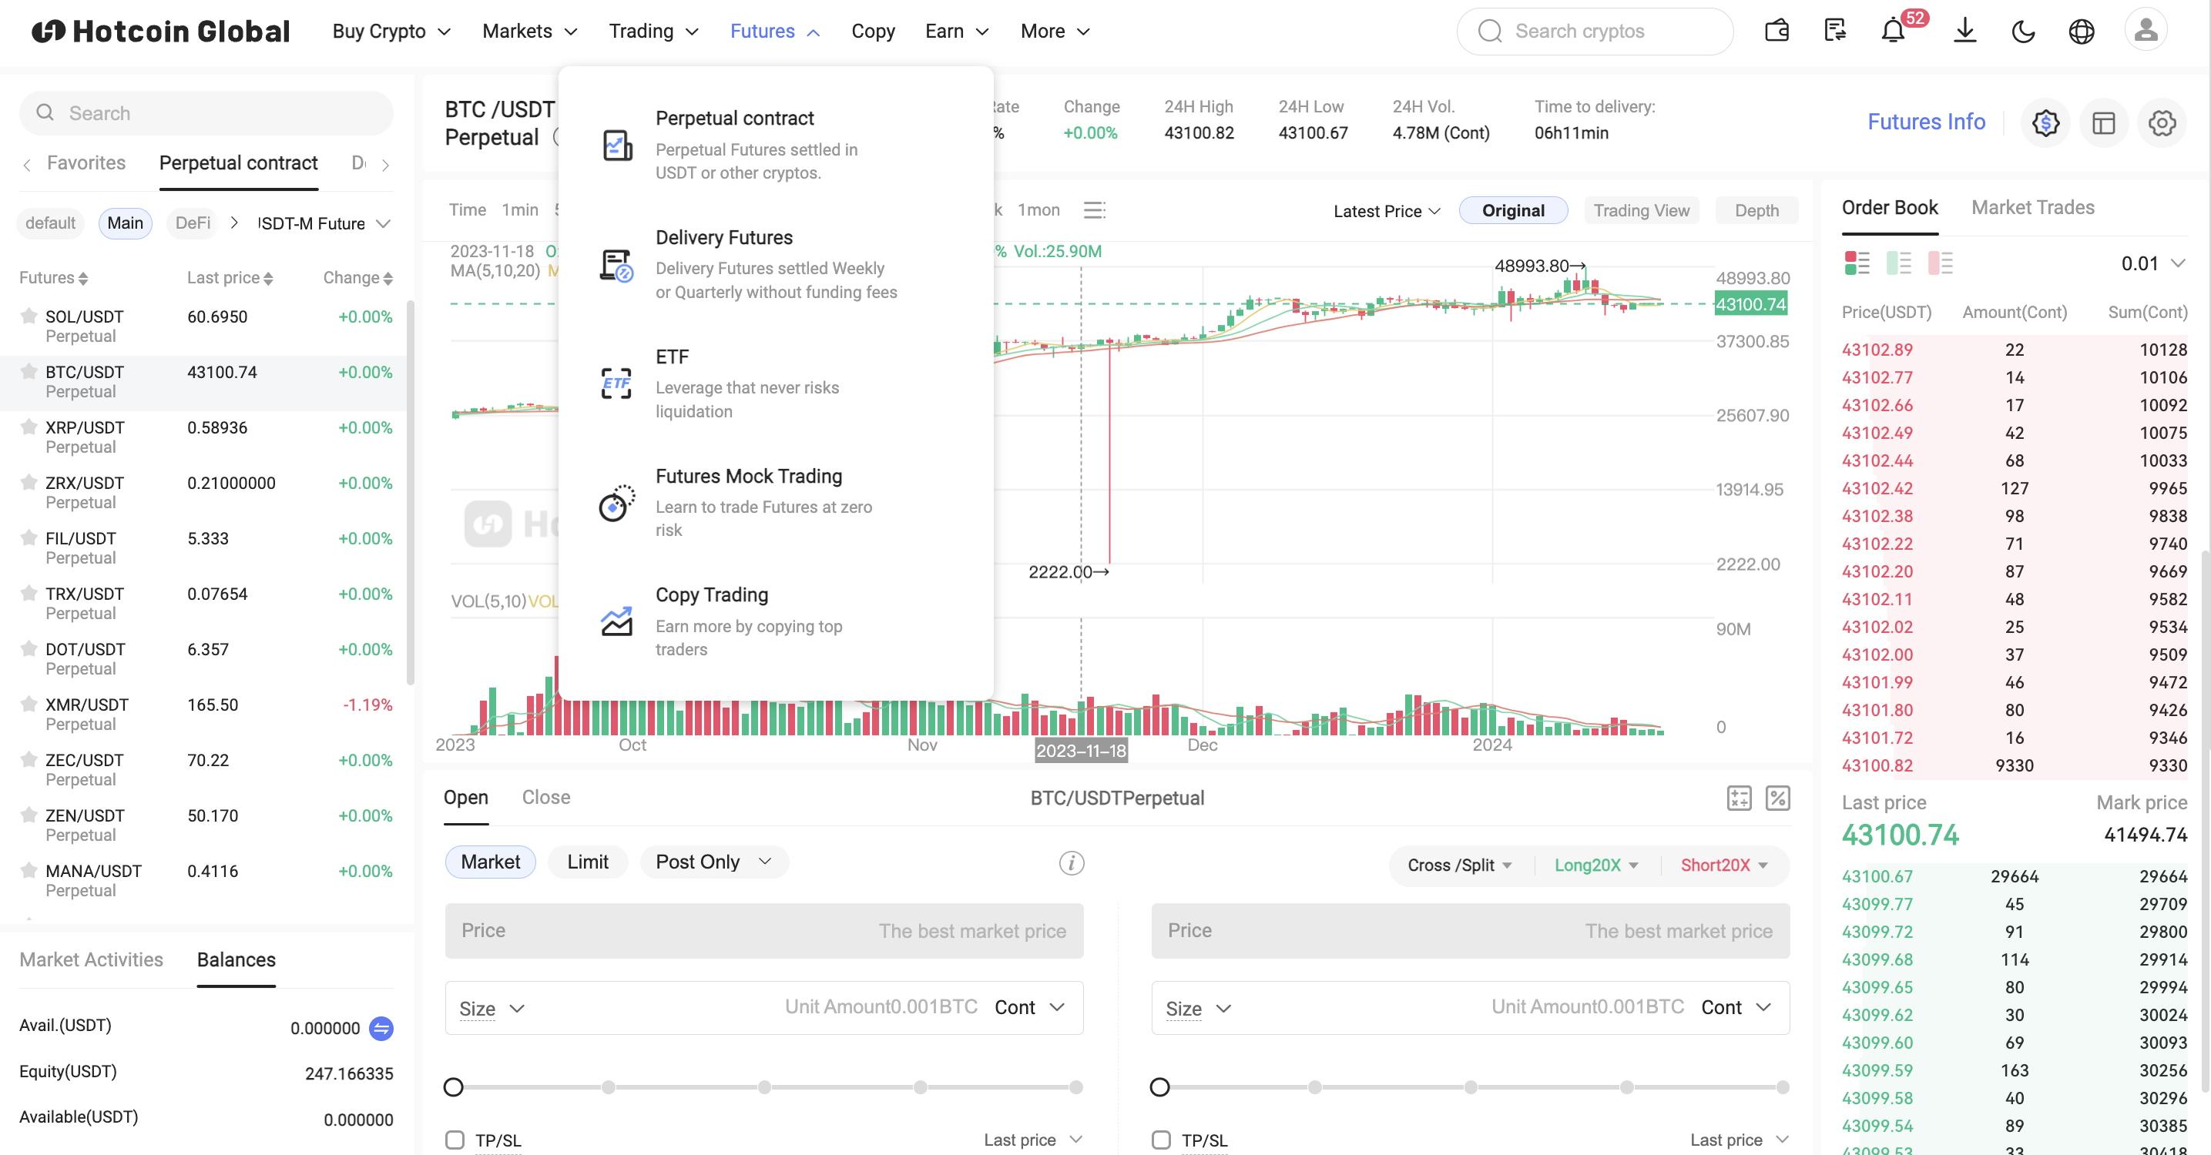Open the calculator icon in order panel
This screenshot has width=2211, height=1155.
tap(1739, 798)
